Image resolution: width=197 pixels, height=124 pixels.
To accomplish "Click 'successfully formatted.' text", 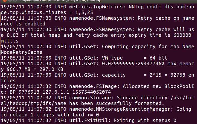I will [x=130, y=103].
